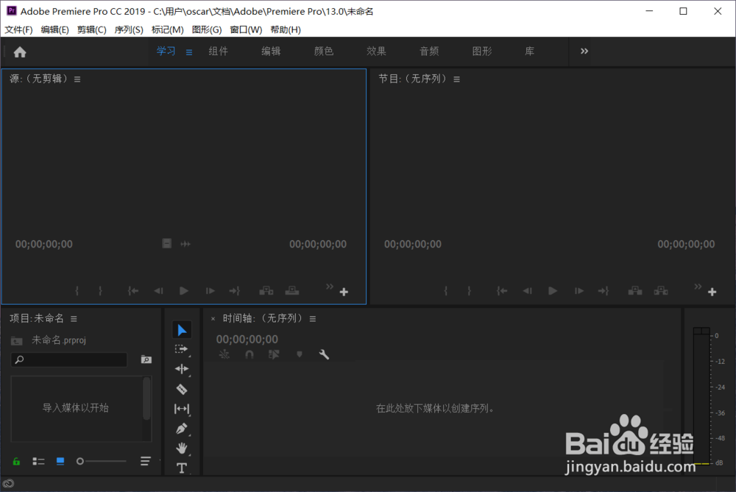The width and height of the screenshot is (736, 492).
Task: Click Lift button in Program monitor
Action: coord(635,291)
